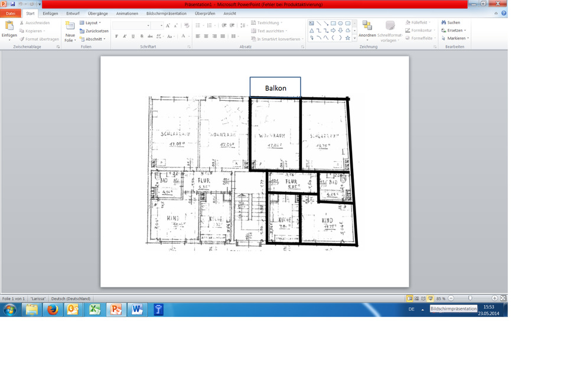Viewport: 567px width, 387px height.
Task: Pick the oval shape from the shapes gallery
Action: [340, 24]
